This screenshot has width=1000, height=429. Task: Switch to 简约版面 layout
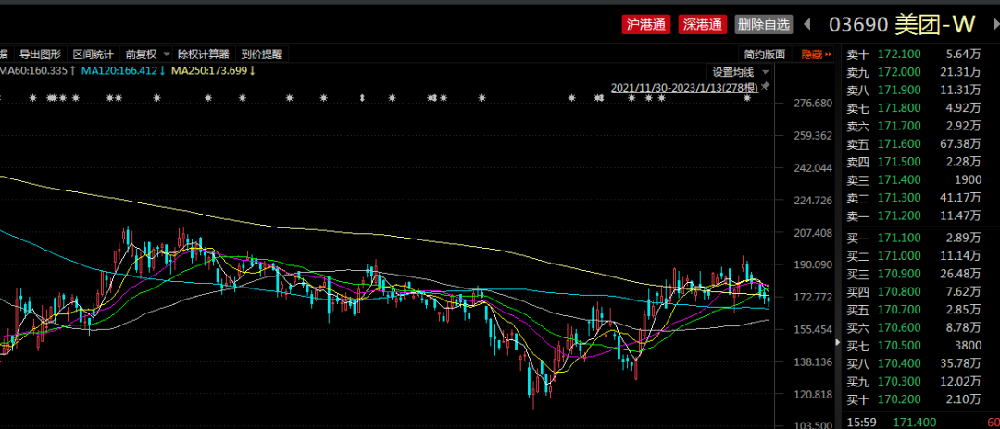click(764, 55)
